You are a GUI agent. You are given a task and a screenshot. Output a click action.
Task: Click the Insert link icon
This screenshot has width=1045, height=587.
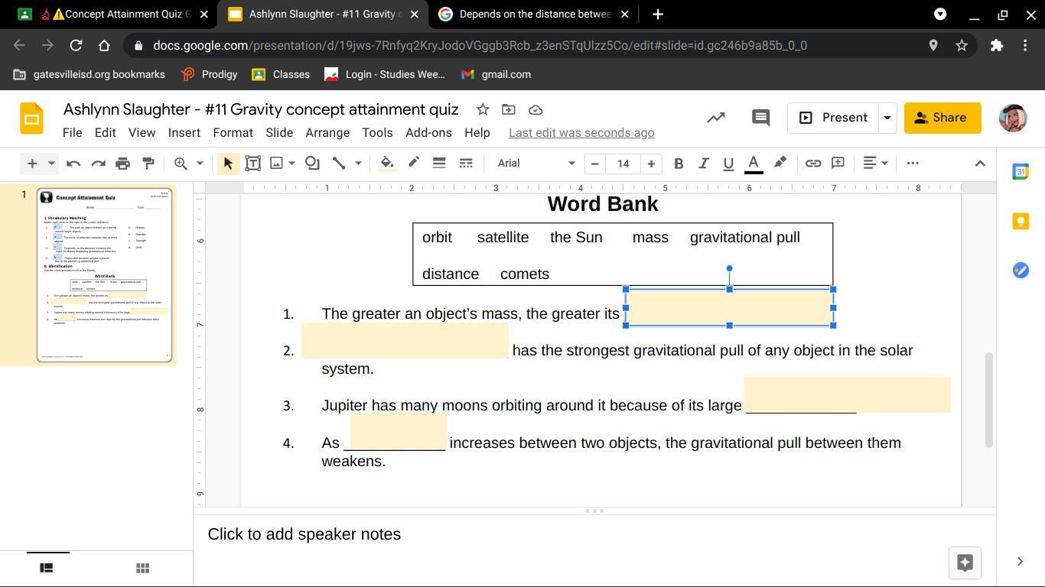pyautogui.click(x=812, y=163)
